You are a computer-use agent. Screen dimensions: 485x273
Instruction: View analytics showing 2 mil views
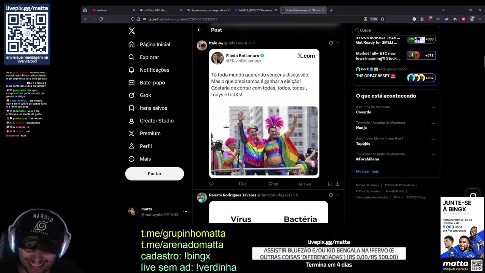tap(304, 184)
